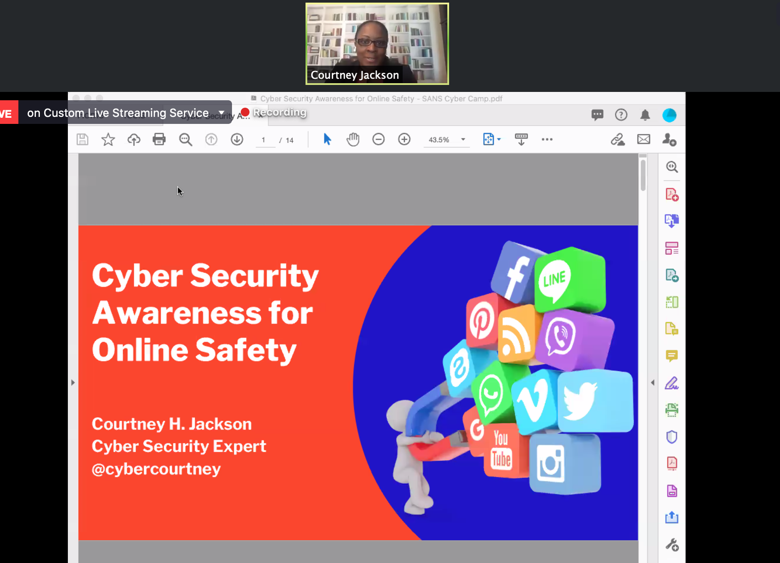Click the blue profile avatar
The image size is (780, 563).
coord(669,115)
